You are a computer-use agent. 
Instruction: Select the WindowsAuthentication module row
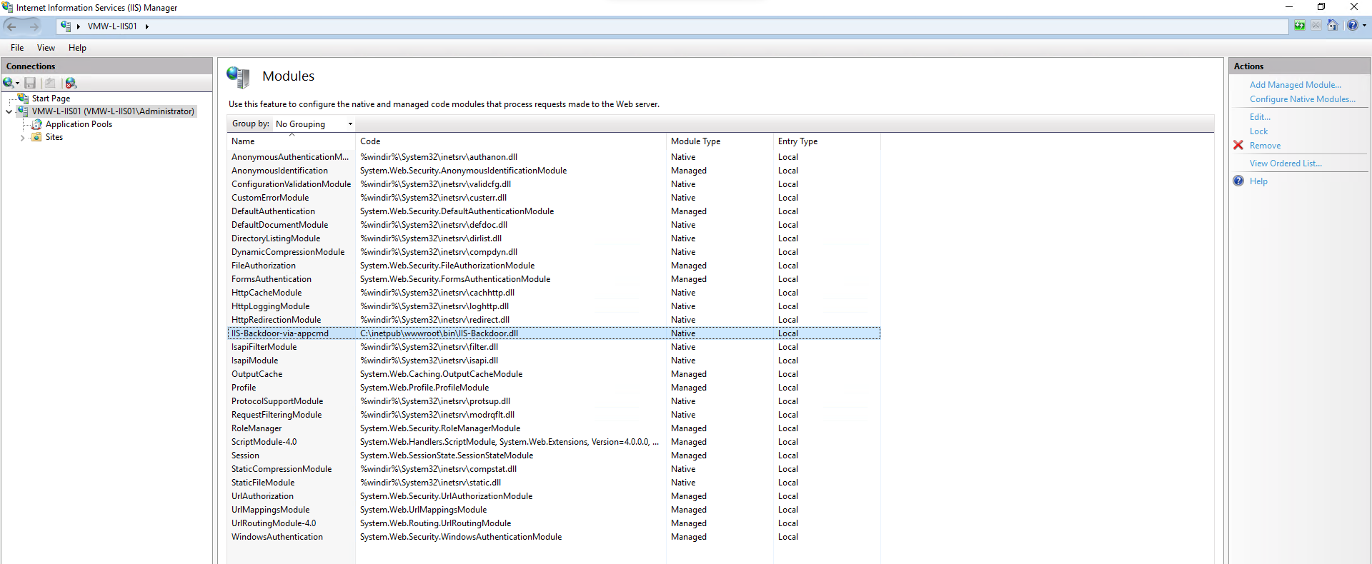[554, 537]
